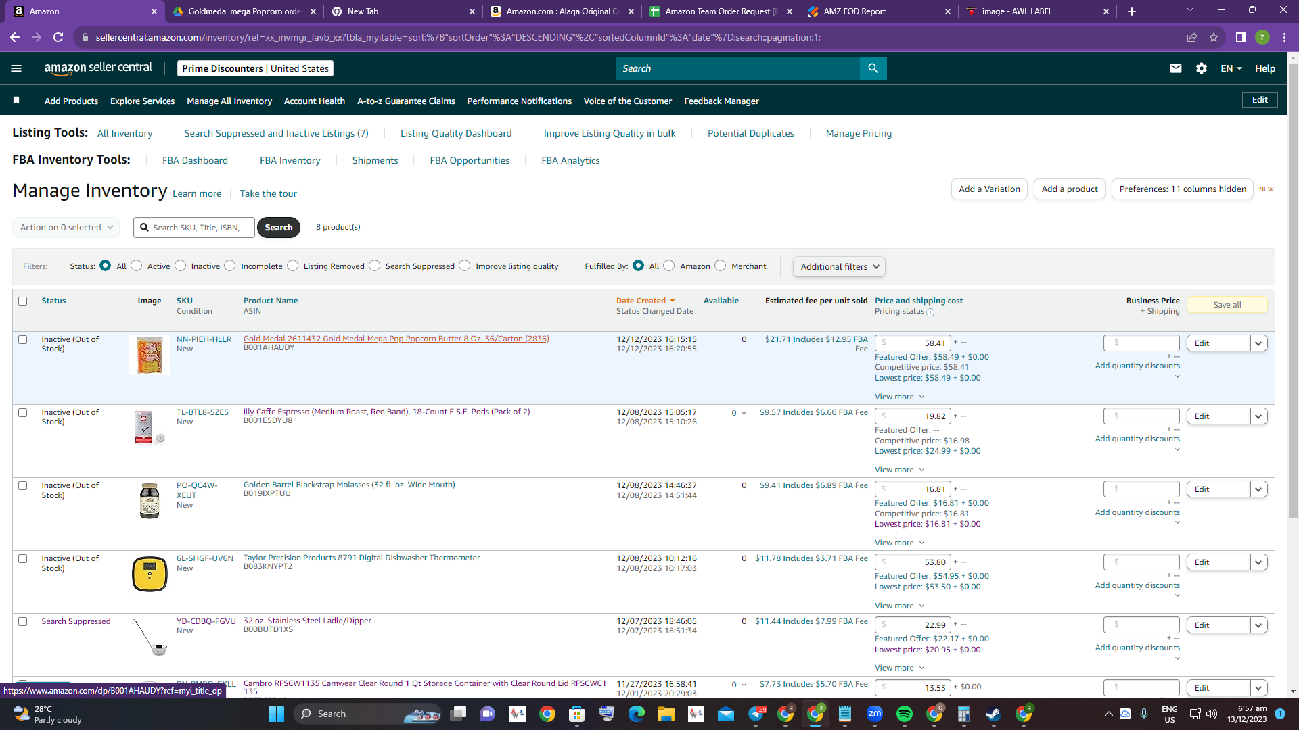This screenshot has height=730, width=1299.
Task: Click into Search SKU, Title, ISBN field
Action: point(194,228)
